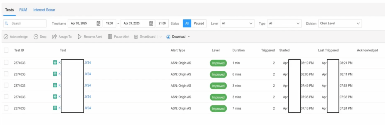Click the Acknowledge checkmark icon

(x=6, y=37)
